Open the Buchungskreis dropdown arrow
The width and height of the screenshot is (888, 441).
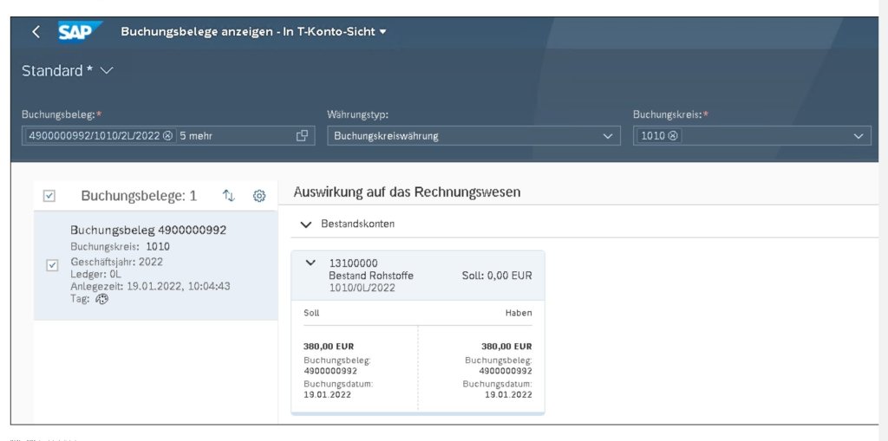click(859, 136)
